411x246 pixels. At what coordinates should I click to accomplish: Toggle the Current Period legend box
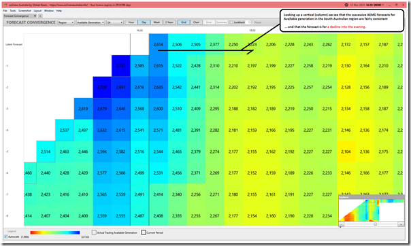pyautogui.click(x=144, y=232)
